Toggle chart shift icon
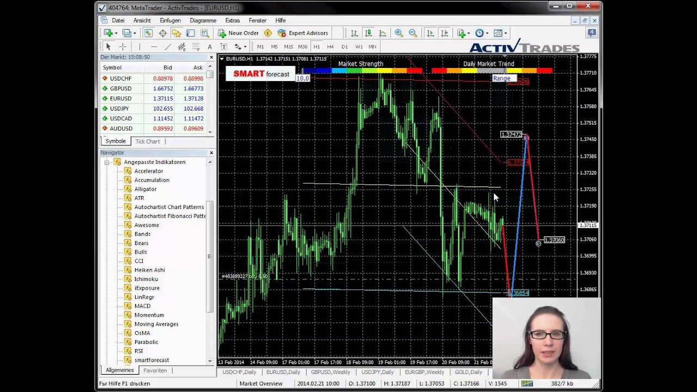Image resolution: width=697 pixels, height=392 pixels. click(x=444, y=33)
